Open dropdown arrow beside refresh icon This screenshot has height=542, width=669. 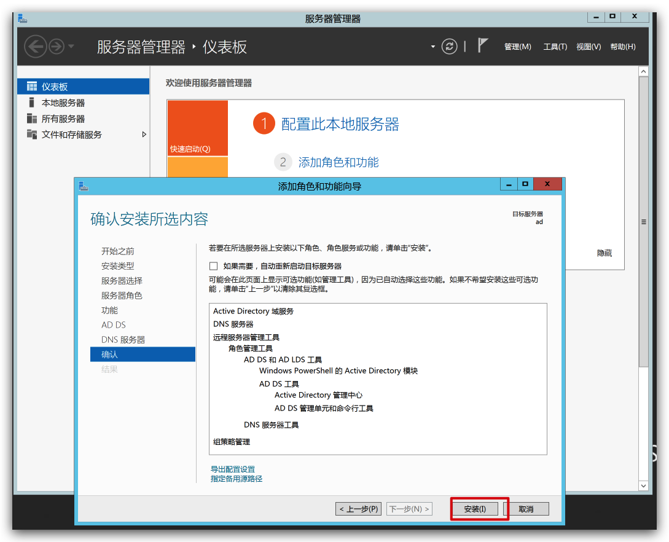433,47
